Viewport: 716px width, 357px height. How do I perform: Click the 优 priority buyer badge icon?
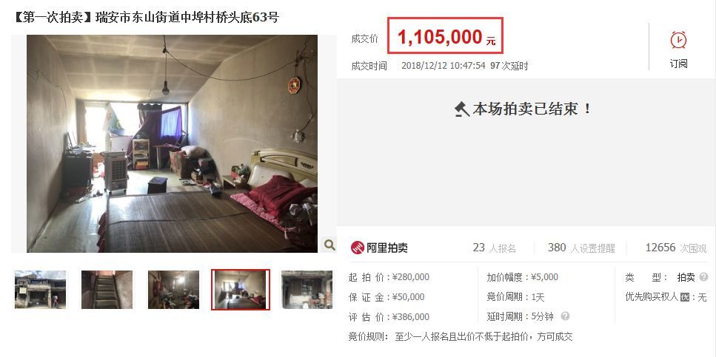pyautogui.click(x=684, y=297)
